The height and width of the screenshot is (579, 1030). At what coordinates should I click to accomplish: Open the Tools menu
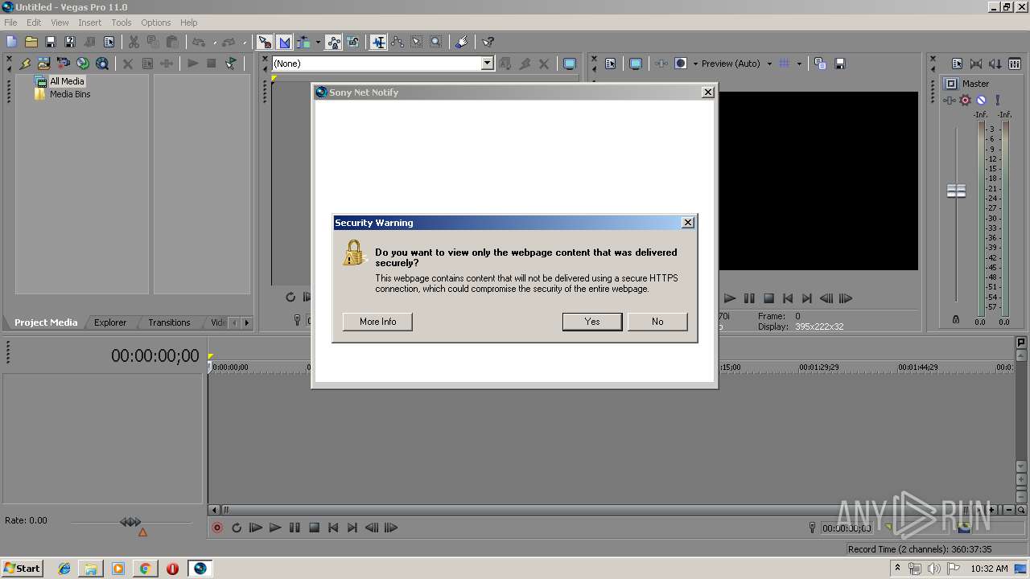point(122,23)
